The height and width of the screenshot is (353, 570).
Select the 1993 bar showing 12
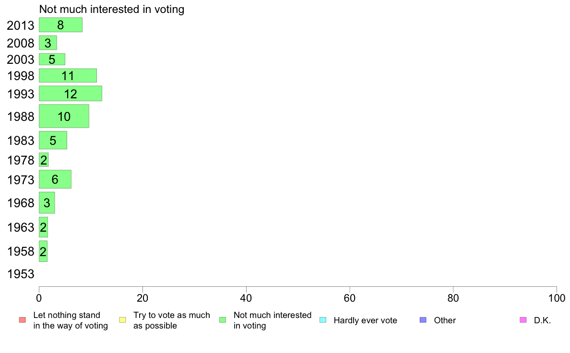point(71,94)
